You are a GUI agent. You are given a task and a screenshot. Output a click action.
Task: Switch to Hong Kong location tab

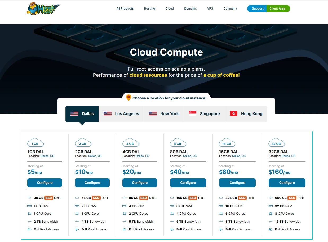point(246,114)
